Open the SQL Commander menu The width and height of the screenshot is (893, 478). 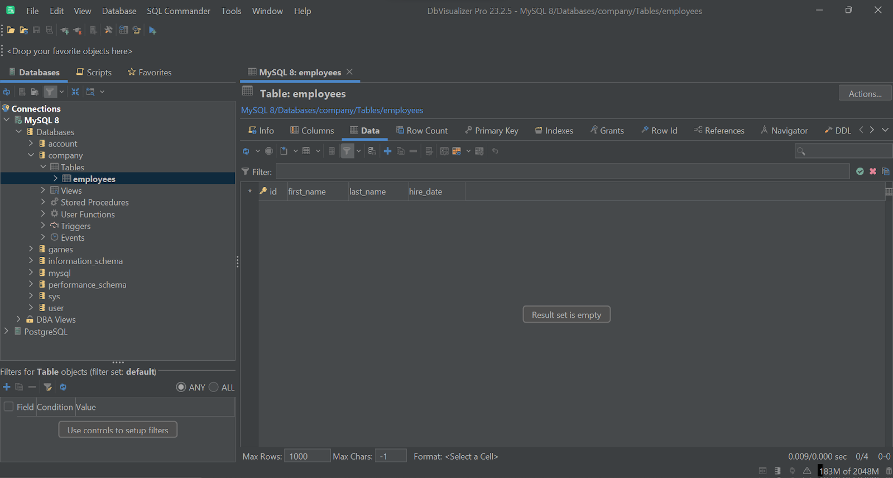pyautogui.click(x=179, y=11)
